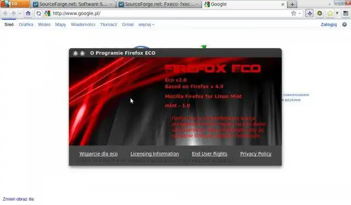
Task: Switch to the 'SourceForge.net: Software S...' tab
Action: (x=73, y=4)
